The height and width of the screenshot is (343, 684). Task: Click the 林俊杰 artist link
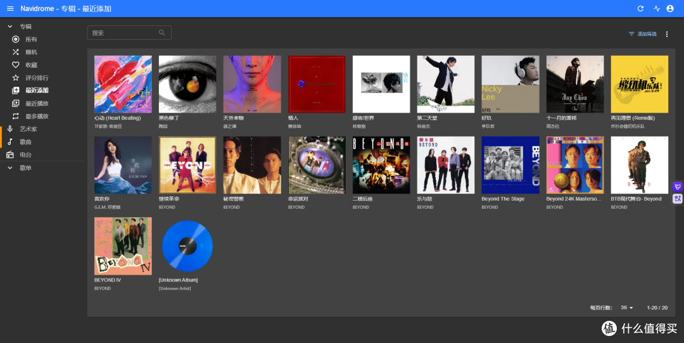(424, 127)
